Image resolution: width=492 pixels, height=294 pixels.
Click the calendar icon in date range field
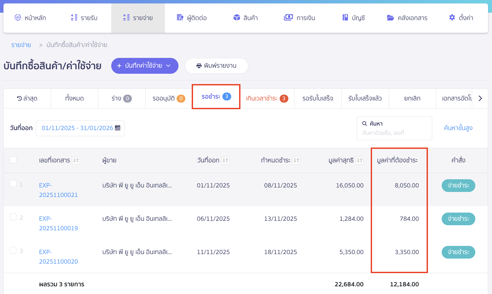click(x=118, y=128)
